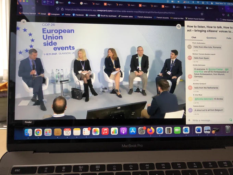This screenshot has height=175, width=233.
Task: Open the printer icon in dock
Action: click(216, 130)
